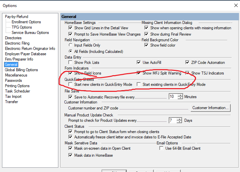Increase auto recovery minutes with up arrow
Viewport: 240px width, 172px height.
pos(180,95)
